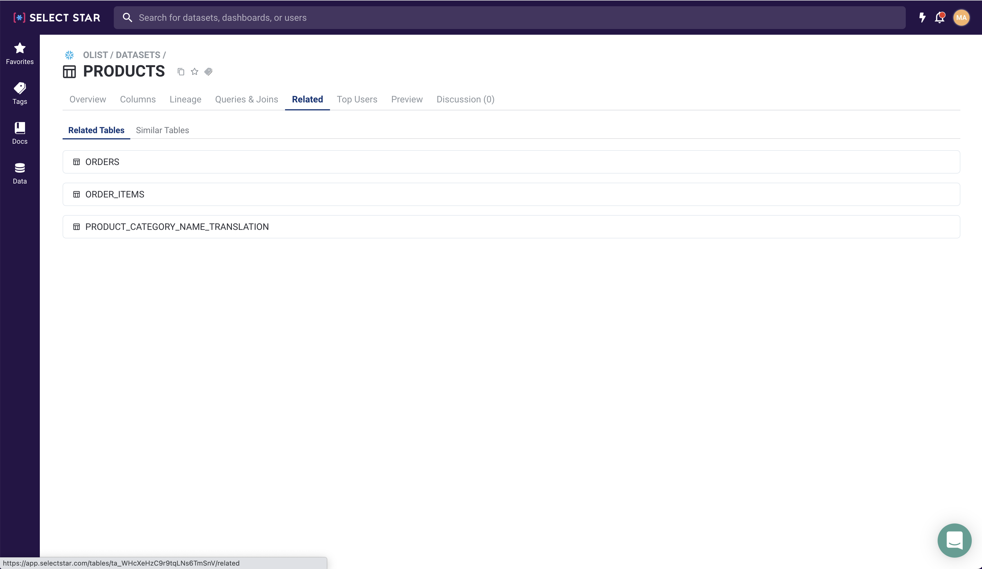
Task: Open the ORDERS related table
Action: tap(102, 162)
